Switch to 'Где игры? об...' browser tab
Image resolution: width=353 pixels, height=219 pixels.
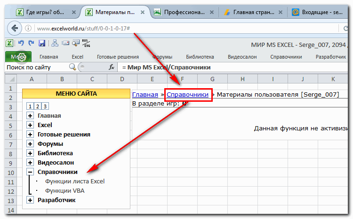[x=45, y=12]
